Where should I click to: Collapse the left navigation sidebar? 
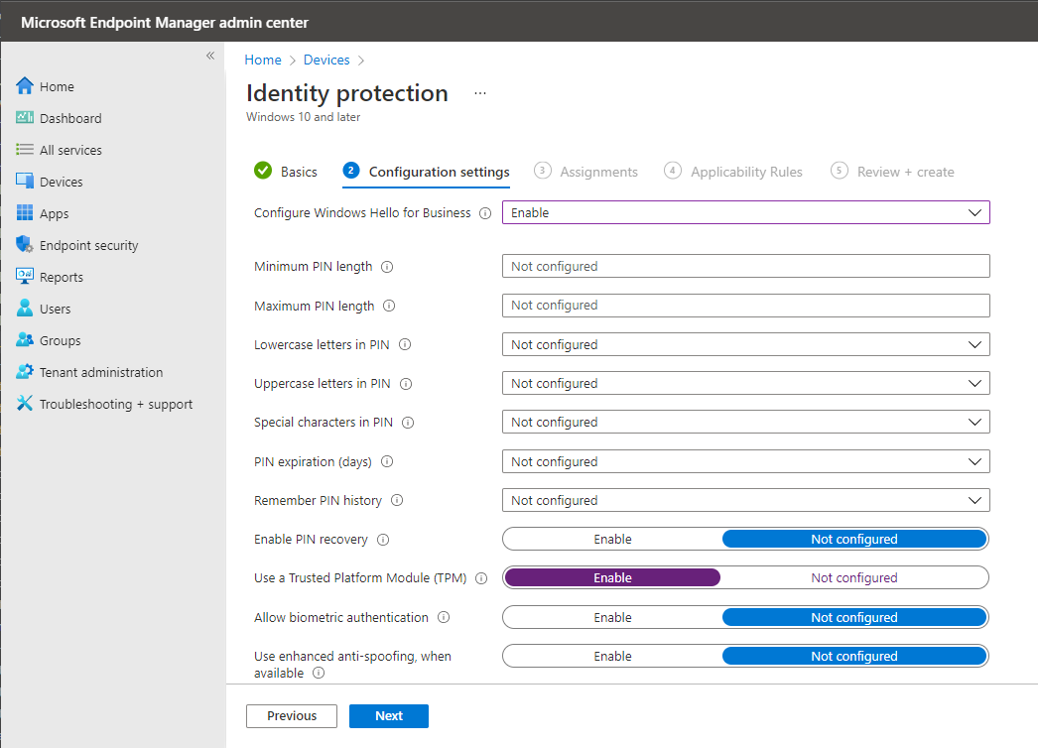tap(210, 56)
